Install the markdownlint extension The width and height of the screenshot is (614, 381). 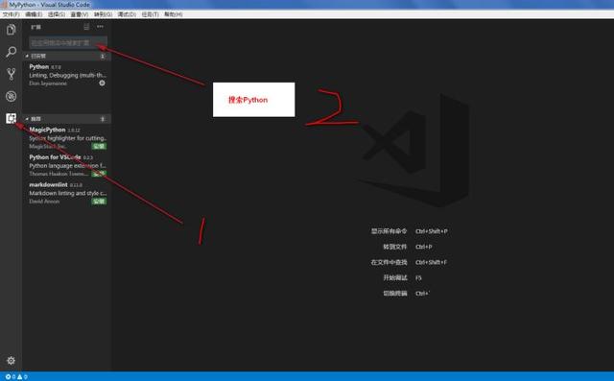[99, 202]
